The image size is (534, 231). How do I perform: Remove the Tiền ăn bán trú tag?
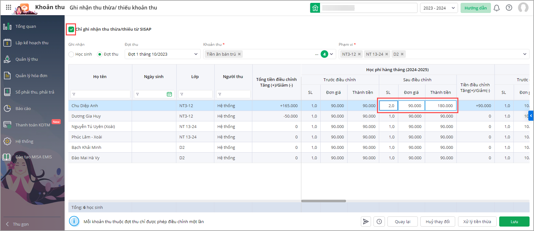pyautogui.click(x=239, y=54)
